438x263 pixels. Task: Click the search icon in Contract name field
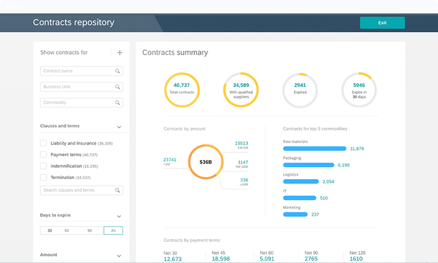tap(117, 71)
